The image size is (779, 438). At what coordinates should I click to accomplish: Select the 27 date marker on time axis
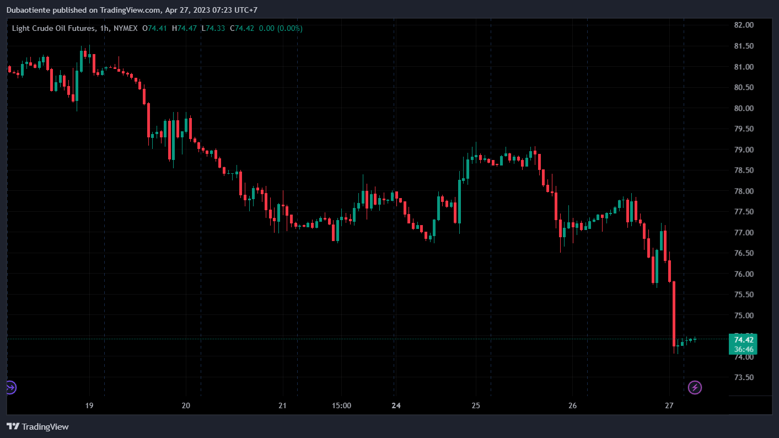pos(669,405)
